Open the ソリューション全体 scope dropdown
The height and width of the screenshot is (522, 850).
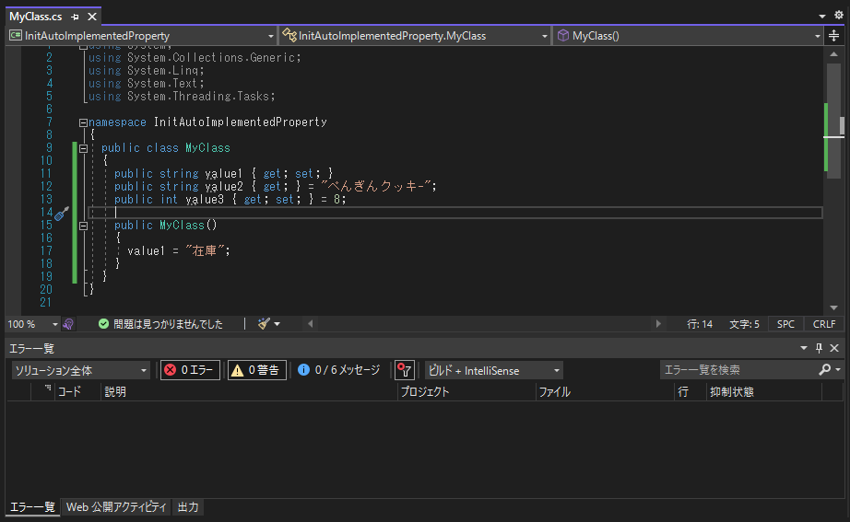pyautogui.click(x=80, y=370)
